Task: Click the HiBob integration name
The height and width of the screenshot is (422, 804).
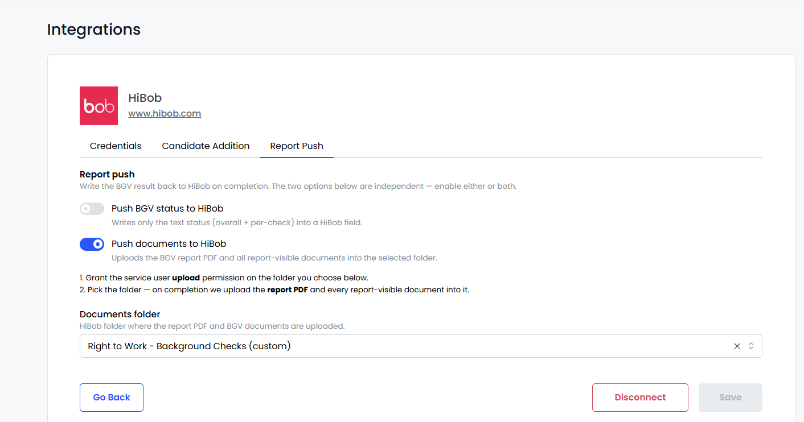Action: point(145,98)
